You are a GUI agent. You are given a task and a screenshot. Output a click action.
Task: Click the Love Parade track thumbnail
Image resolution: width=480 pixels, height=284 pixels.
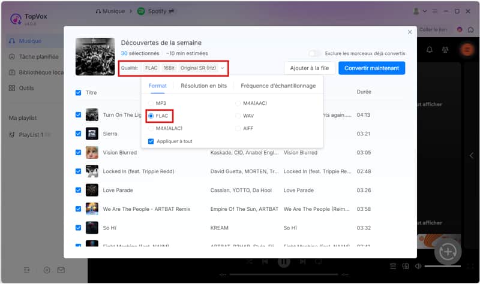(92, 190)
